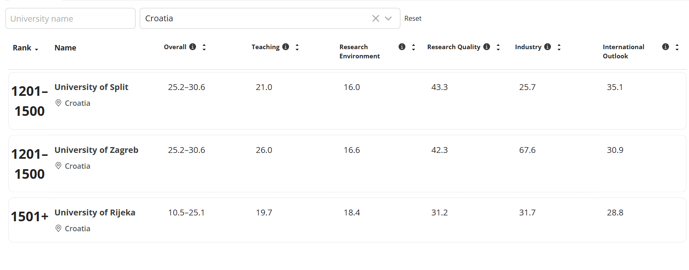
Task: Click the International Outlook info icon
Action: pos(665,47)
